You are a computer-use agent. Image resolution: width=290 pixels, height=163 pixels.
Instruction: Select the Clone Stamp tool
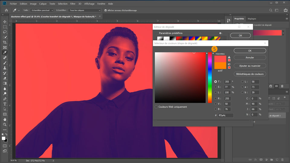coord(5,68)
